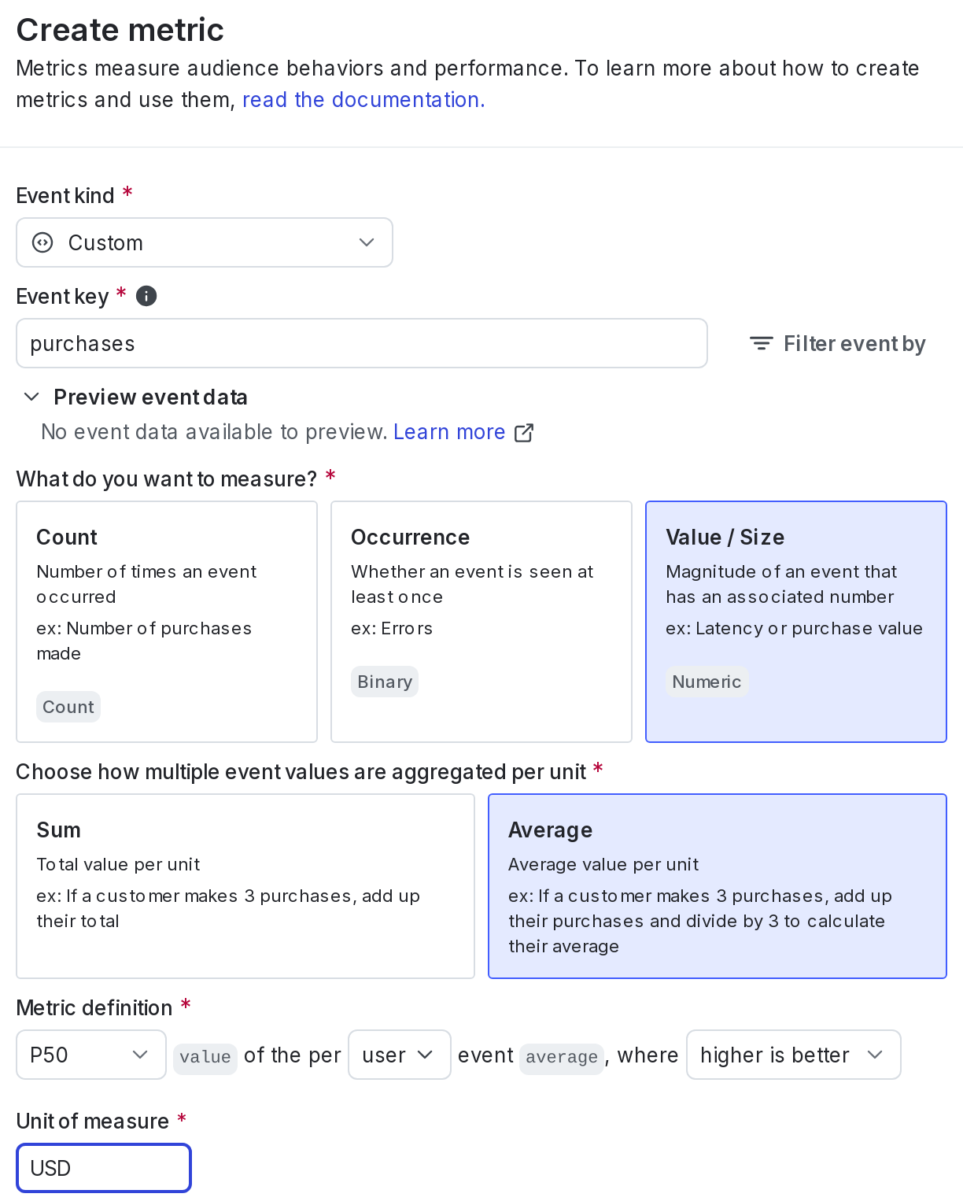Open the "higher is better" dropdown
The image size is (963, 1201).
[793, 1055]
